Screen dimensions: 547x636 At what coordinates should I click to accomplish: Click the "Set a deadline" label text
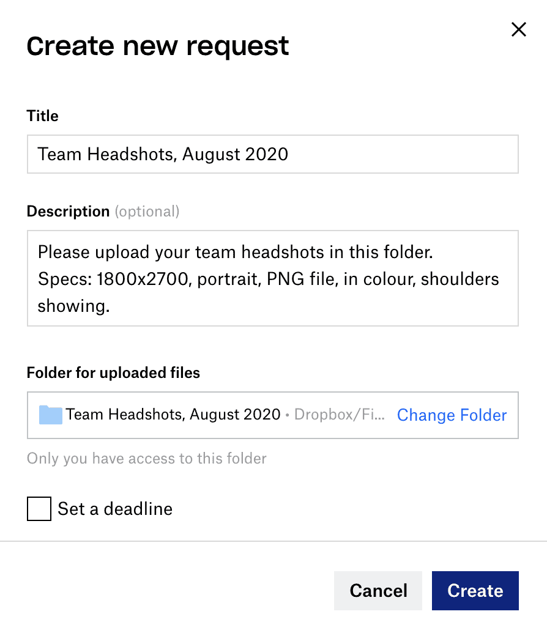[x=115, y=509]
